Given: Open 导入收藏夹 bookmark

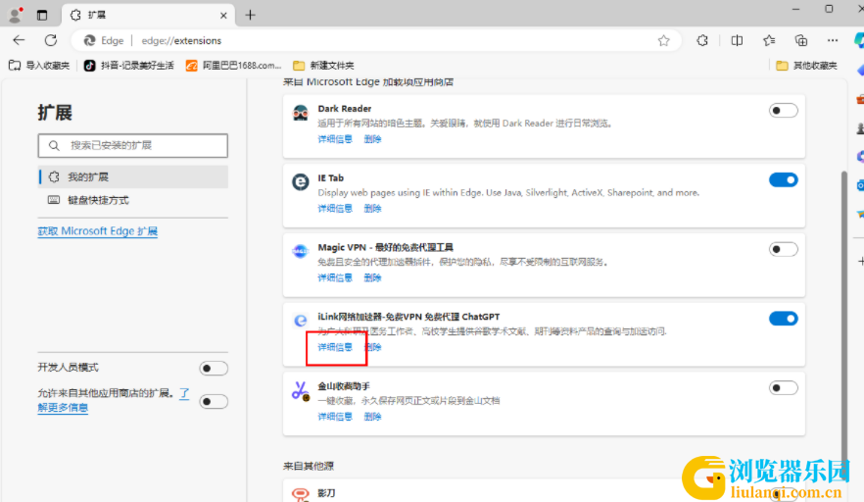Looking at the screenshot, I should 39,66.
